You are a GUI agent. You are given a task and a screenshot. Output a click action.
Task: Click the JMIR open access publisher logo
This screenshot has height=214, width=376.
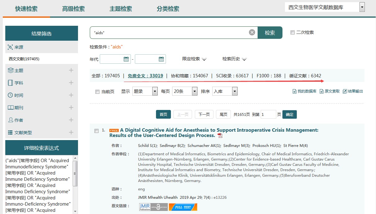154,207
